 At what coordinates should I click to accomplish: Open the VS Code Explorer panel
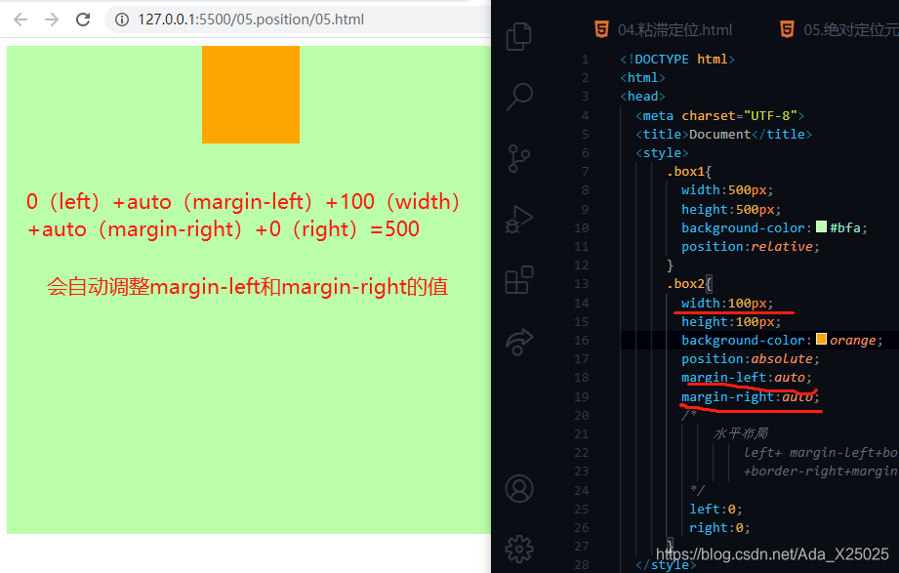tap(519, 37)
